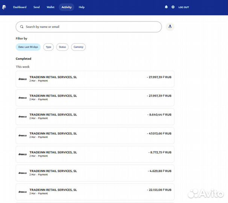Screen dimensions: 228x203
Task: Open the settings gear icon
Action: (x=173, y=7)
